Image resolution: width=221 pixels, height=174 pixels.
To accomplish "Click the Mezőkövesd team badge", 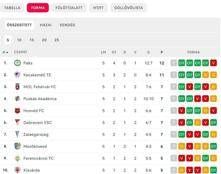I will click(x=17, y=146).
